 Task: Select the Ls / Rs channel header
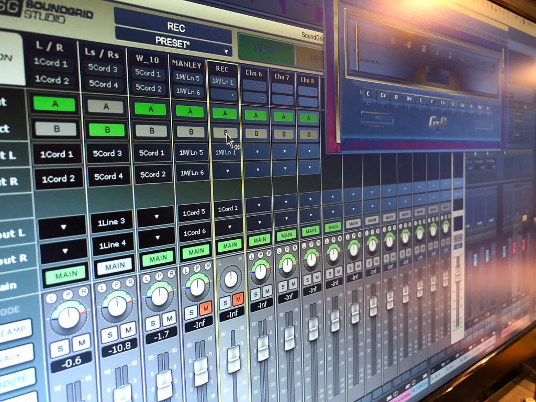click(x=102, y=53)
